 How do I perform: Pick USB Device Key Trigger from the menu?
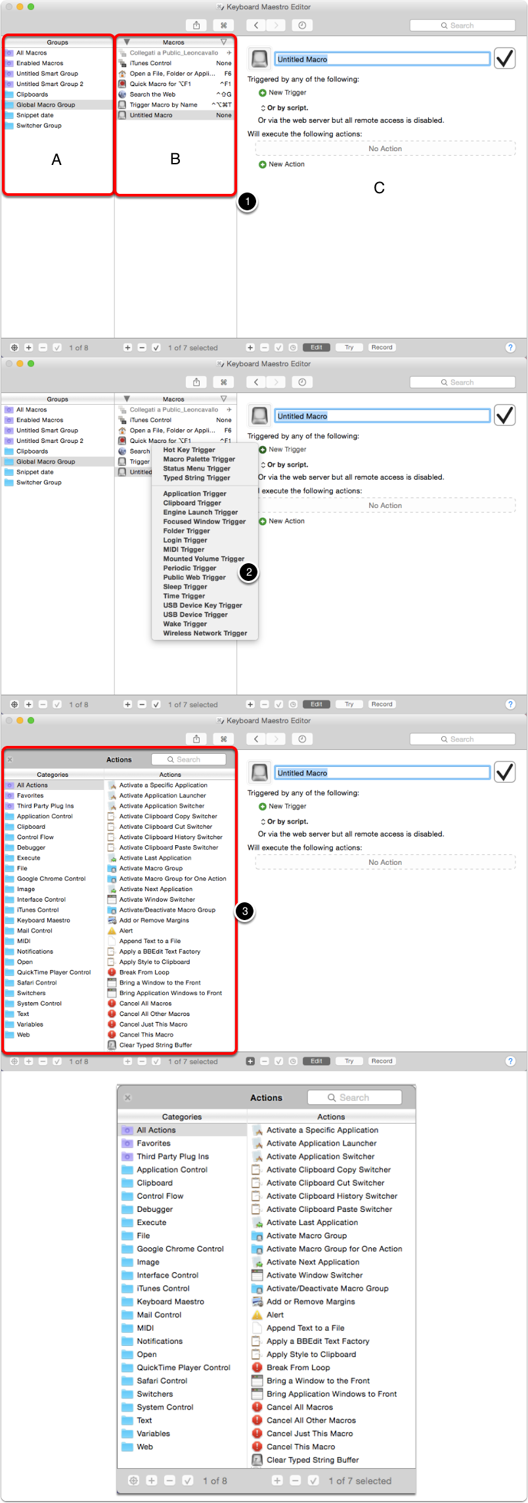pos(202,605)
